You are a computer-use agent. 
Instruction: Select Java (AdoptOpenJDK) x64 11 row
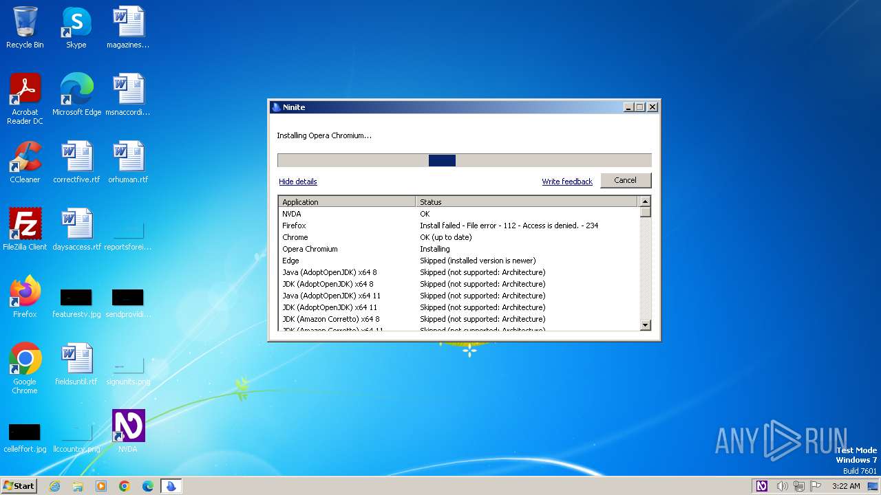pos(459,296)
